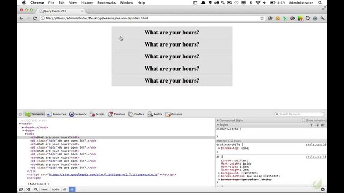Image resolution: width=344 pixels, height=193 pixels.
Task: Select the 'line-height: 2em;' style line
Action: click(235, 170)
